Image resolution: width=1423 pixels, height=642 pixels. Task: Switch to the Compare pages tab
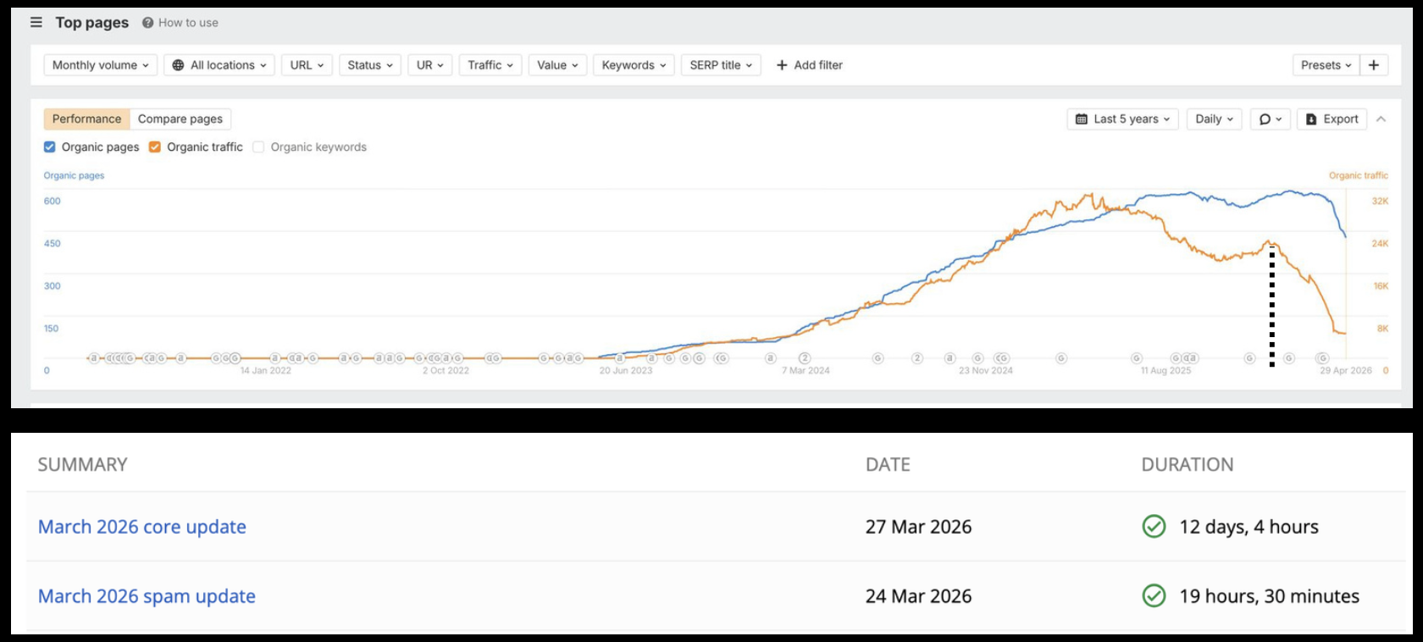point(180,119)
